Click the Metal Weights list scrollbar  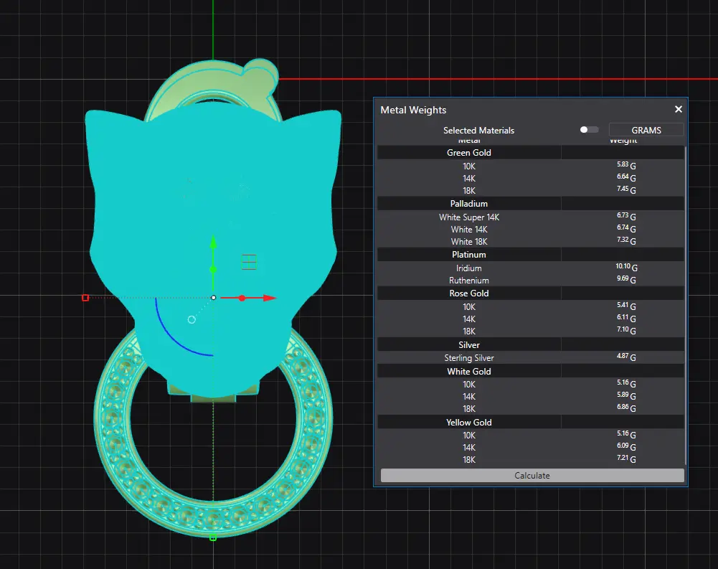tap(686, 306)
